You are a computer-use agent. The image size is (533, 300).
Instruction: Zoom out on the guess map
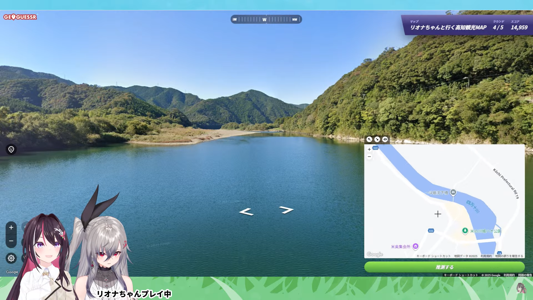click(x=369, y=157)
